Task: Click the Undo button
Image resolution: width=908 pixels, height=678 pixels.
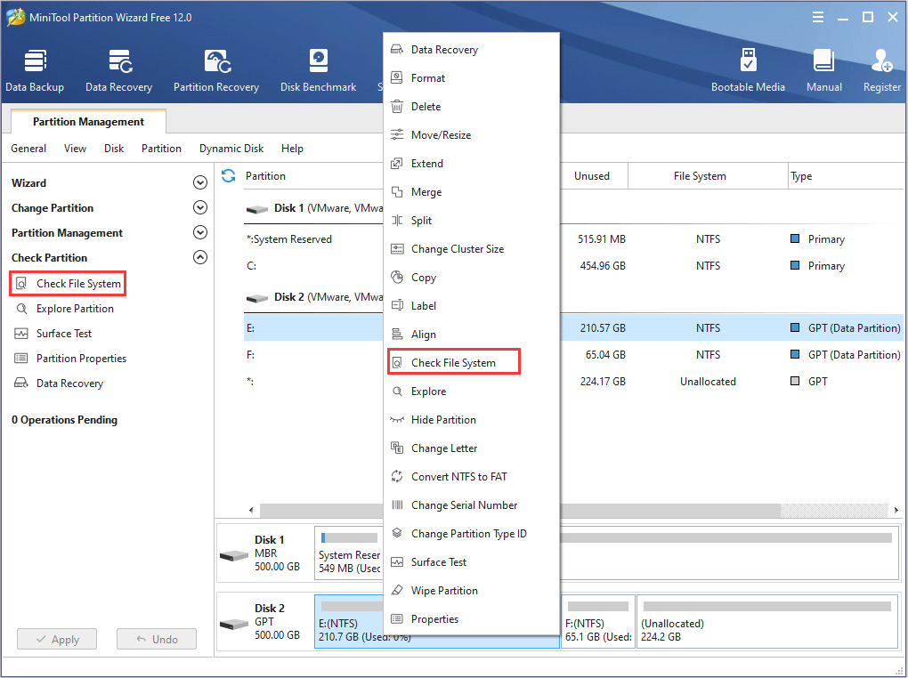Action: pos(157,639)
